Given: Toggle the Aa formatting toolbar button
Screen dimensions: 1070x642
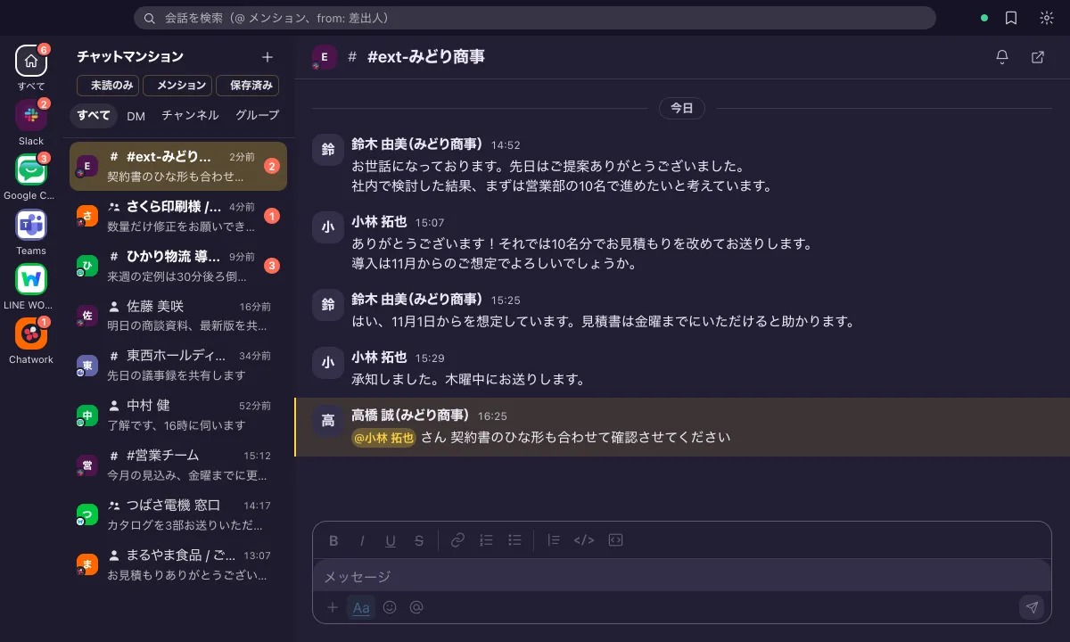Looking at the screenshot, I should pos(361,607).
